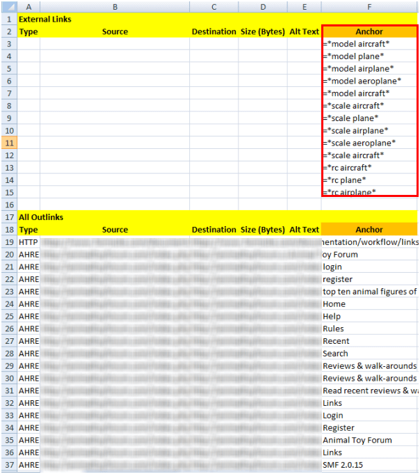Click capitalized 'Login' anchor in row 33
Viewport: 420px width, 474px height.
(369, 416)
